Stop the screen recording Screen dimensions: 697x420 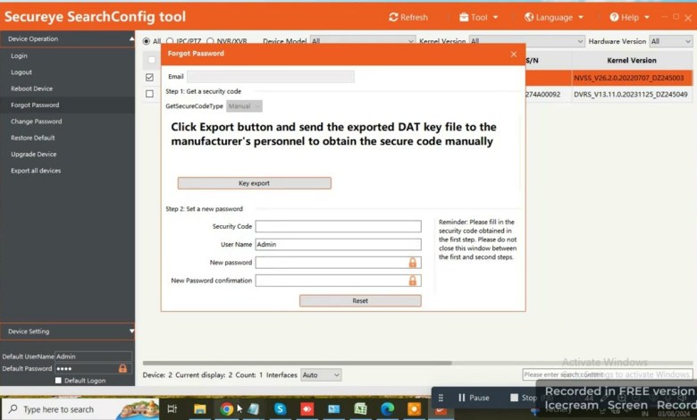coord(524,398)
